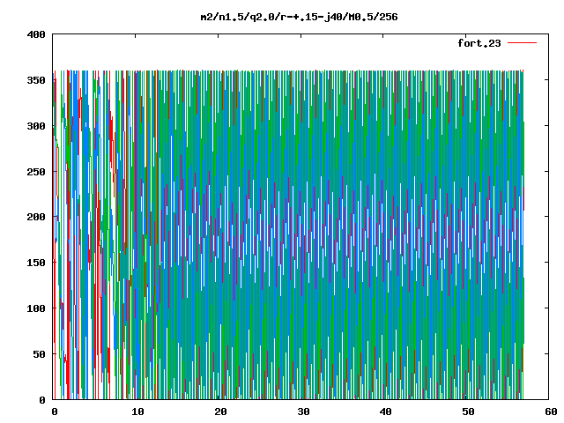Click the y-axis label 50

(39, 354)
